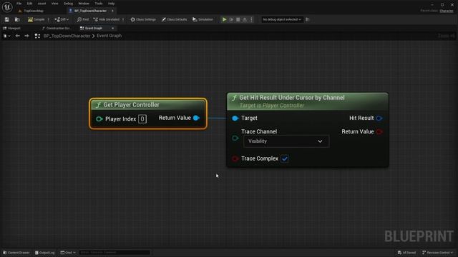Open the Trace Channel Visibility dropdown

[x=286, y=141]
